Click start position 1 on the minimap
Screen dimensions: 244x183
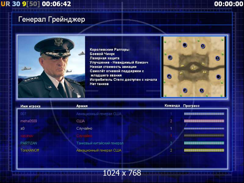pos(202,90)
